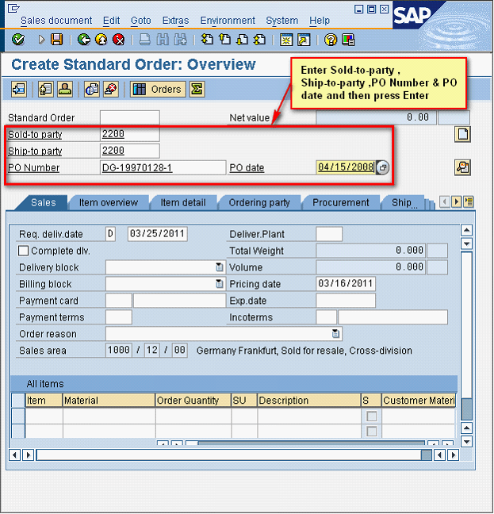Click the PO date label link
This screenshot has width=494, height=514.
(x=247, y=168)
